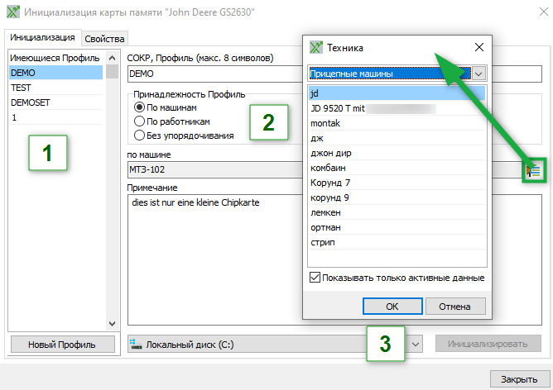This screenshot has width=553, height=390.
Task: Select DEMO profile in the list
Action: (56, 73)
